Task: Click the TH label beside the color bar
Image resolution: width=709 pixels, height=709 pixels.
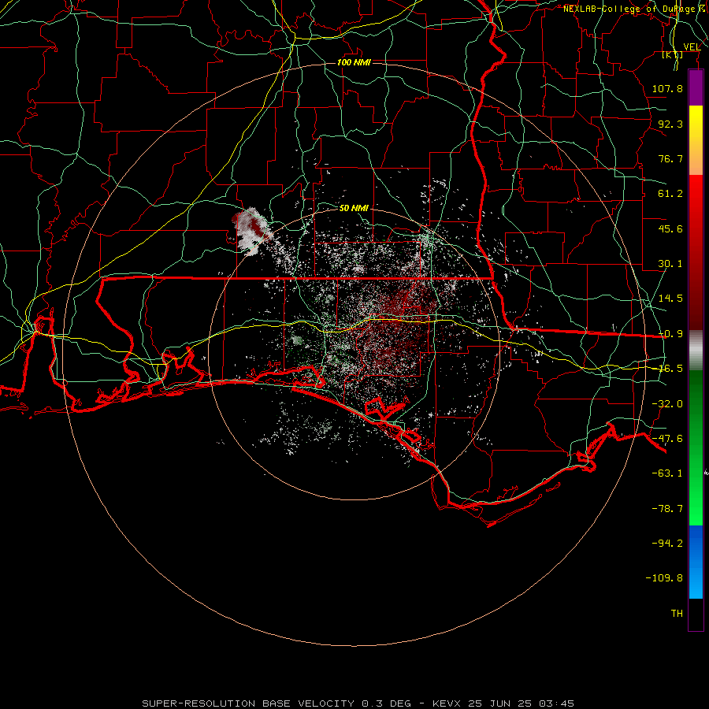Action: point(677,614)
